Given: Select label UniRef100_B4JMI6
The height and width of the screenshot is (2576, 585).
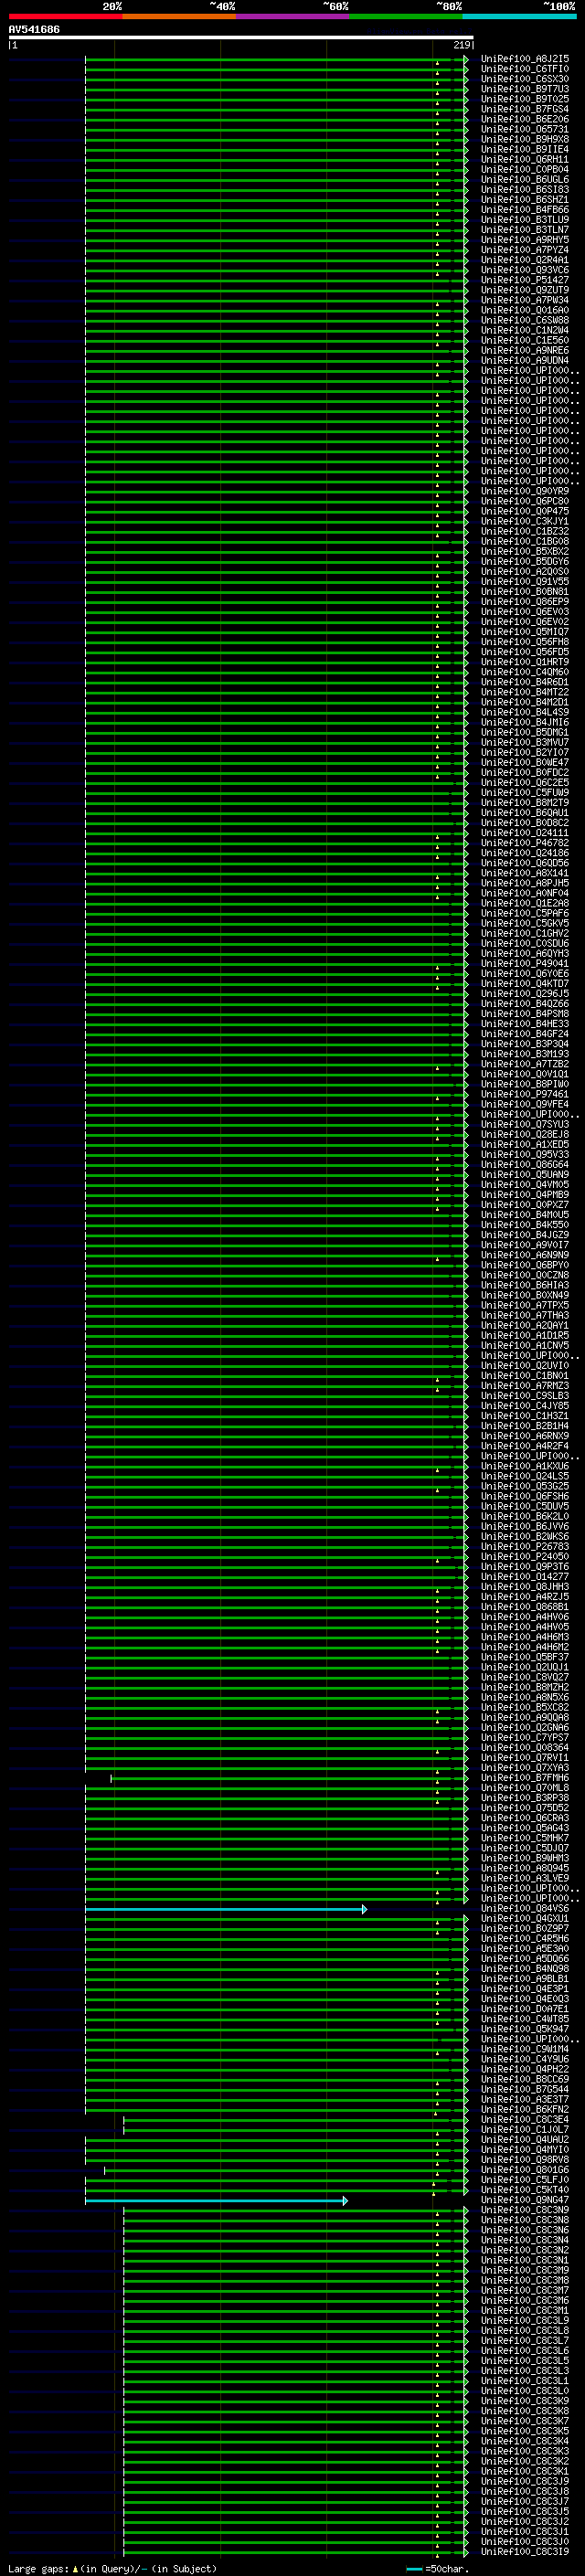Looking at the screenshot, I should coord(525,722).
